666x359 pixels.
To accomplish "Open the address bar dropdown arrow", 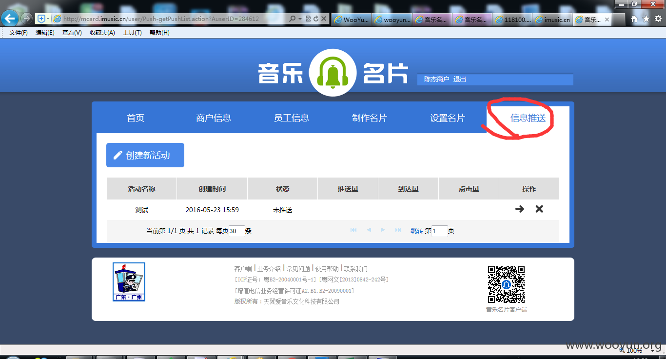I will [299, 19].
